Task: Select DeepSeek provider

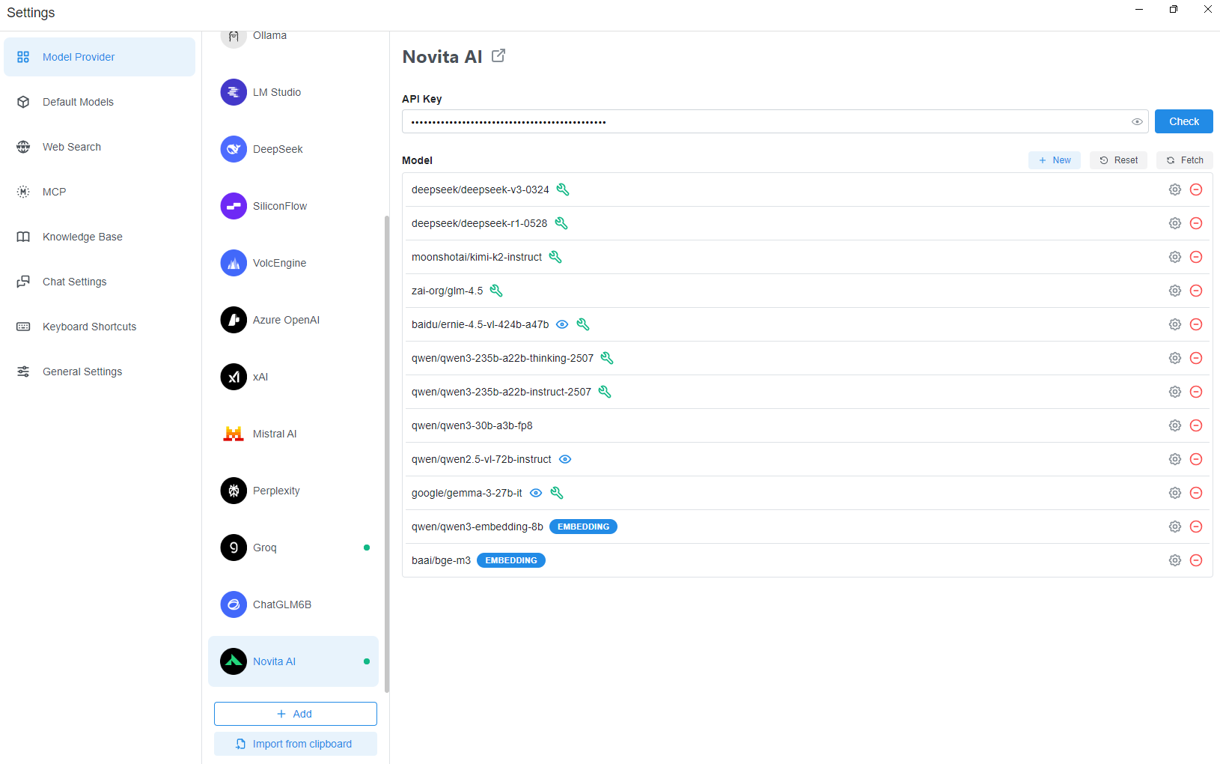Action: pos(293,149)
